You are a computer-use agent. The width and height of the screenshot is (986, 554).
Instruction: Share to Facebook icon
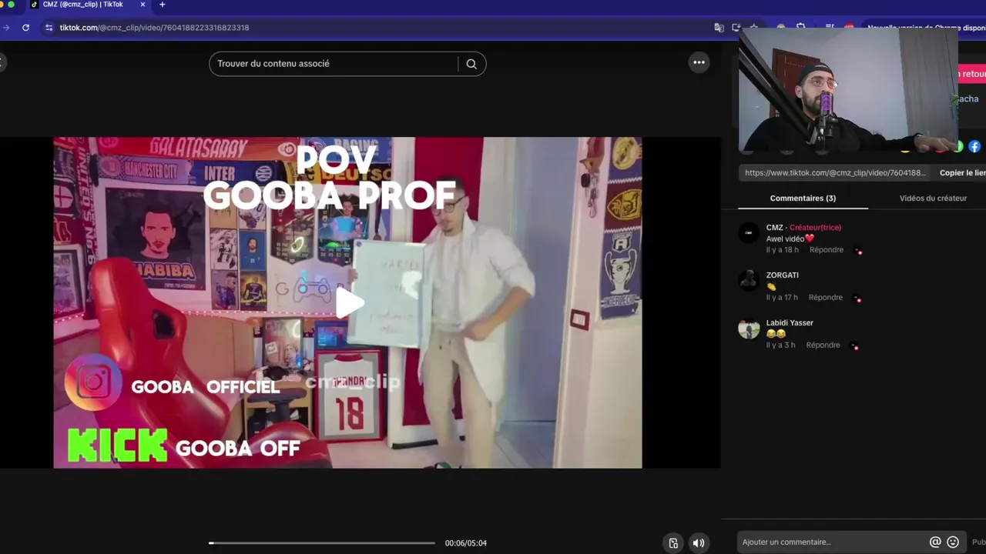(x=974, y=146)
